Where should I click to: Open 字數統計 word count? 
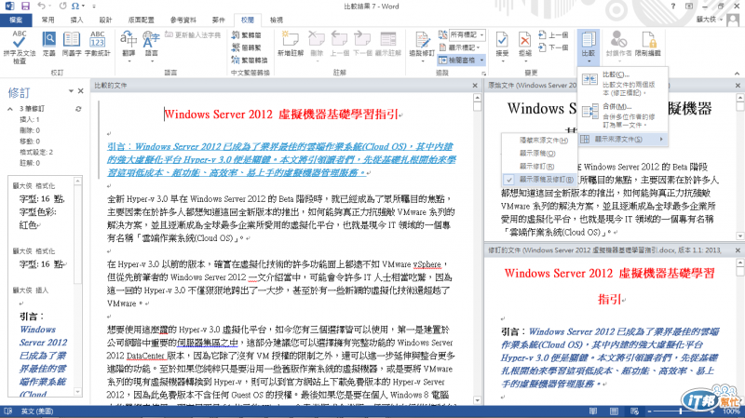[x=98, y=44]
